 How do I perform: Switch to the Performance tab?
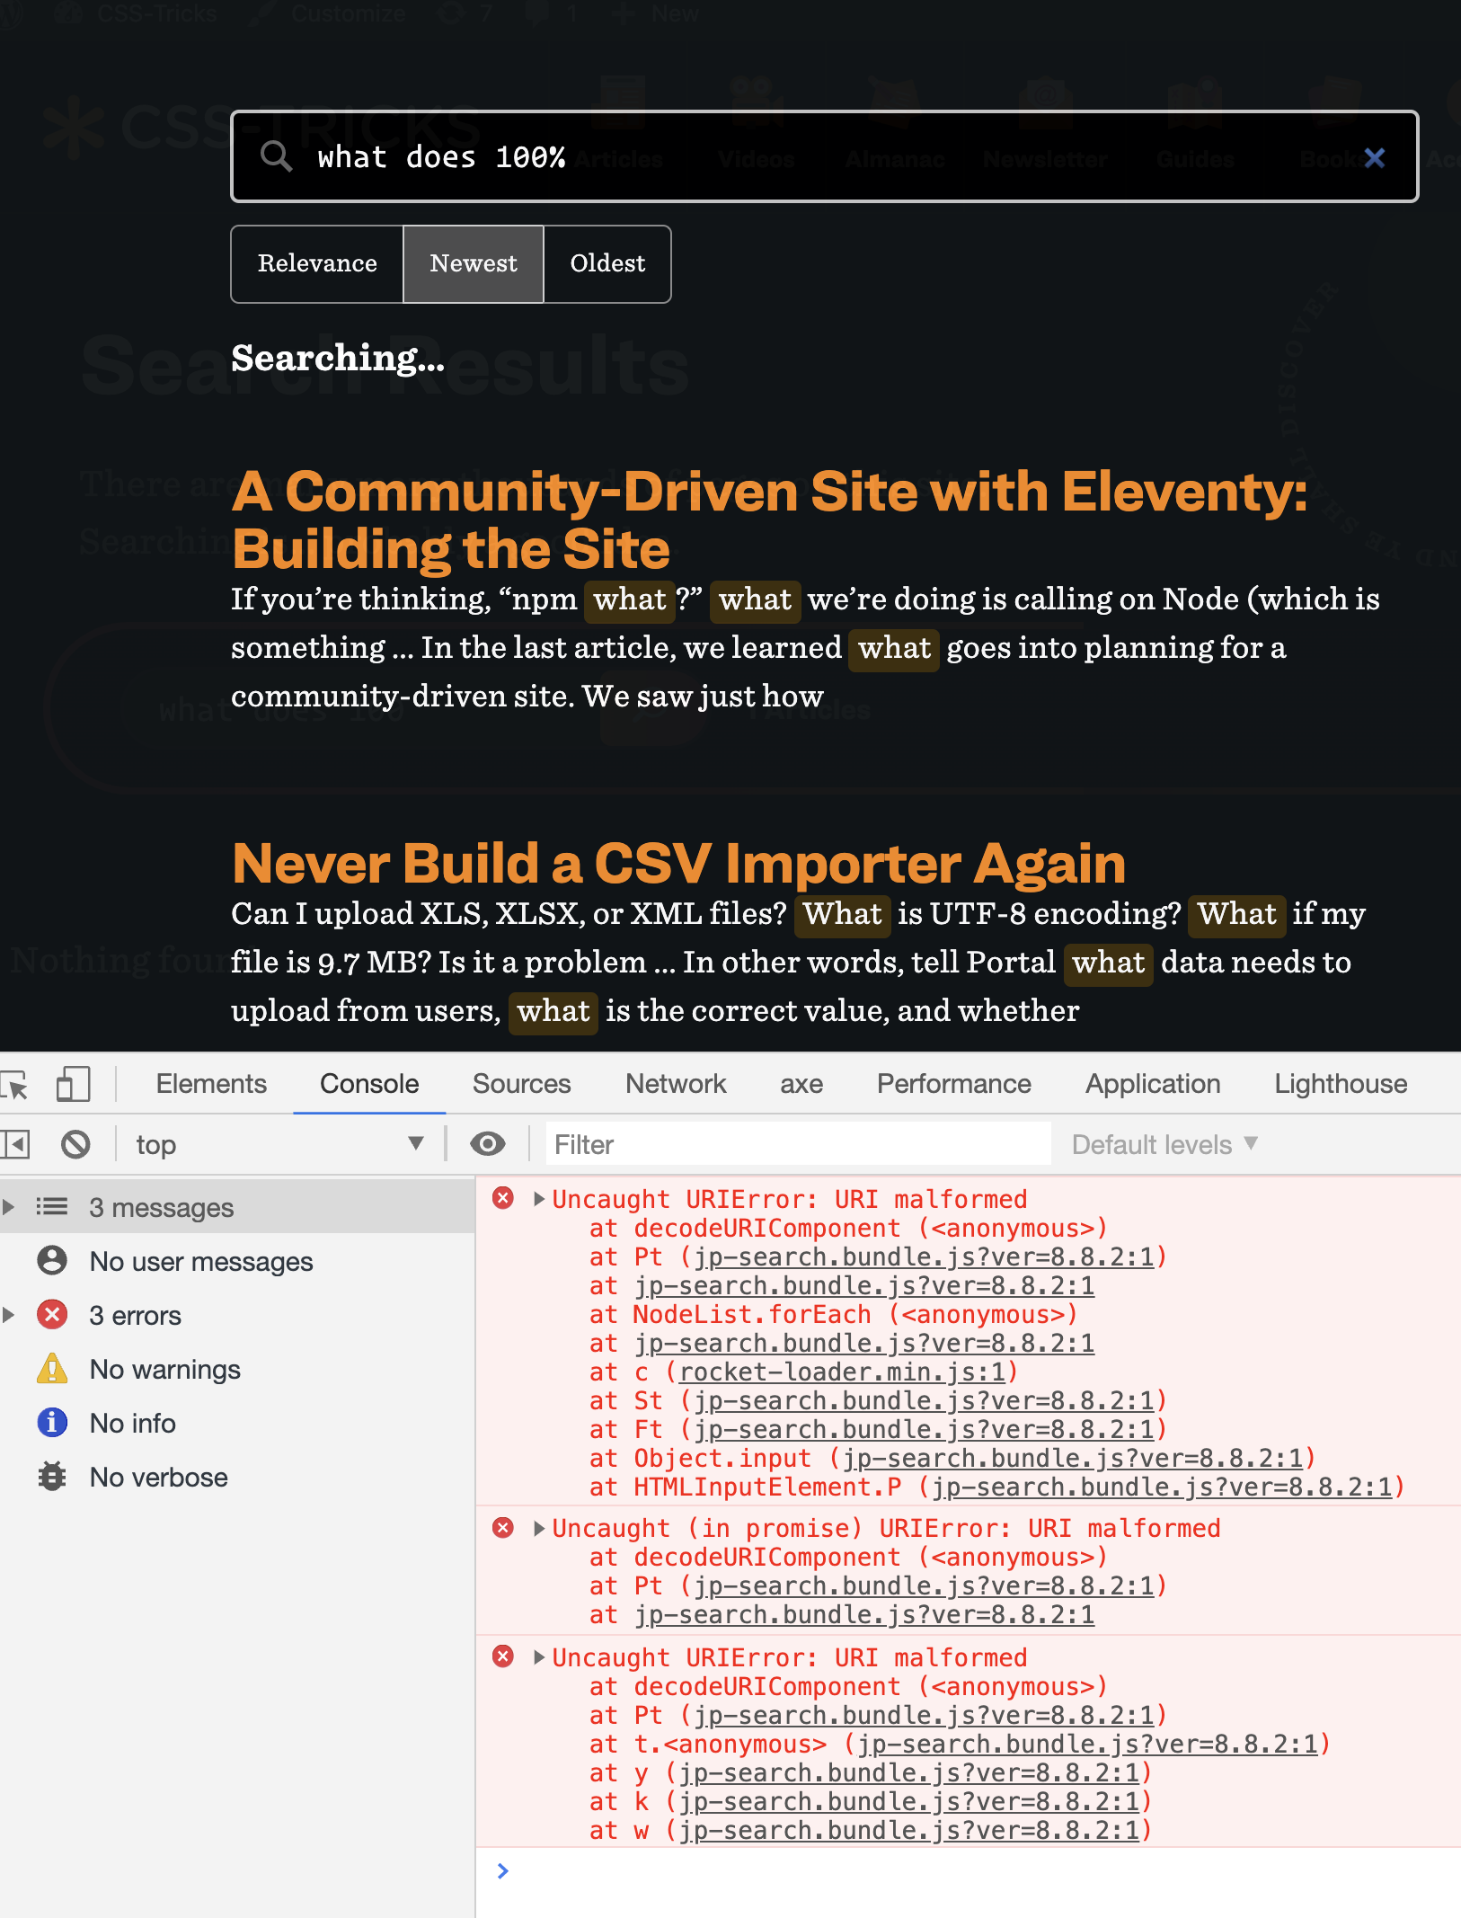pyautogui.click(x=953, y=1084)
